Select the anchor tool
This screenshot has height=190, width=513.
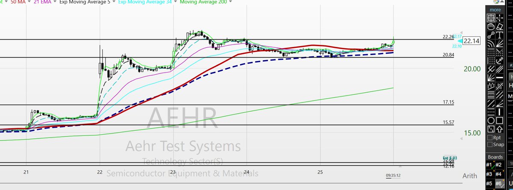(500, 60)
